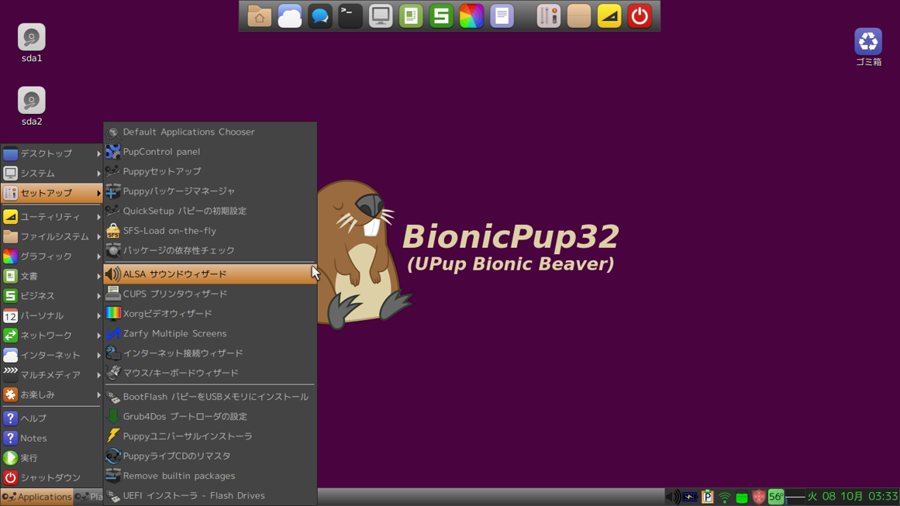Open the home folder dock icon
The width and height of the screenshot is (900, 506).
coord(260,16)
